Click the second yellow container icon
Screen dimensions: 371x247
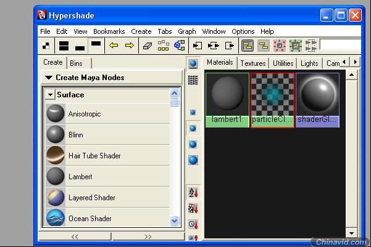264,46
